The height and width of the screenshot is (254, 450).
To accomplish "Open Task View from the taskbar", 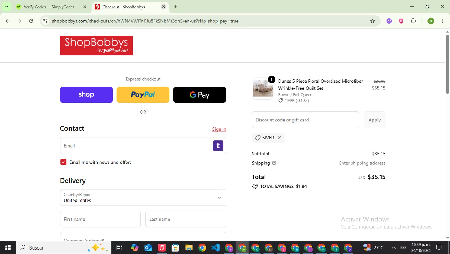I will [x=119, y=248].
